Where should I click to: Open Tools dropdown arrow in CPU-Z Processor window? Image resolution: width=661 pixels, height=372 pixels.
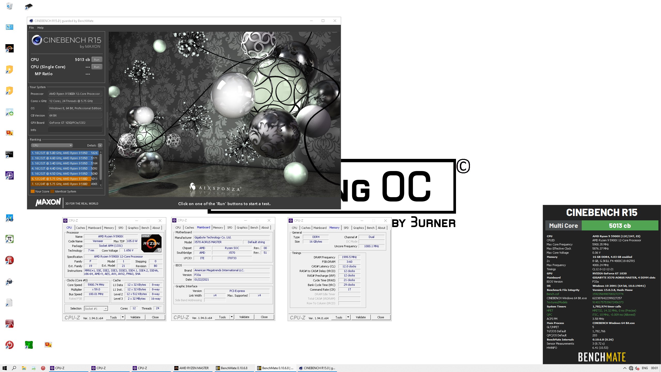point(123,317)
